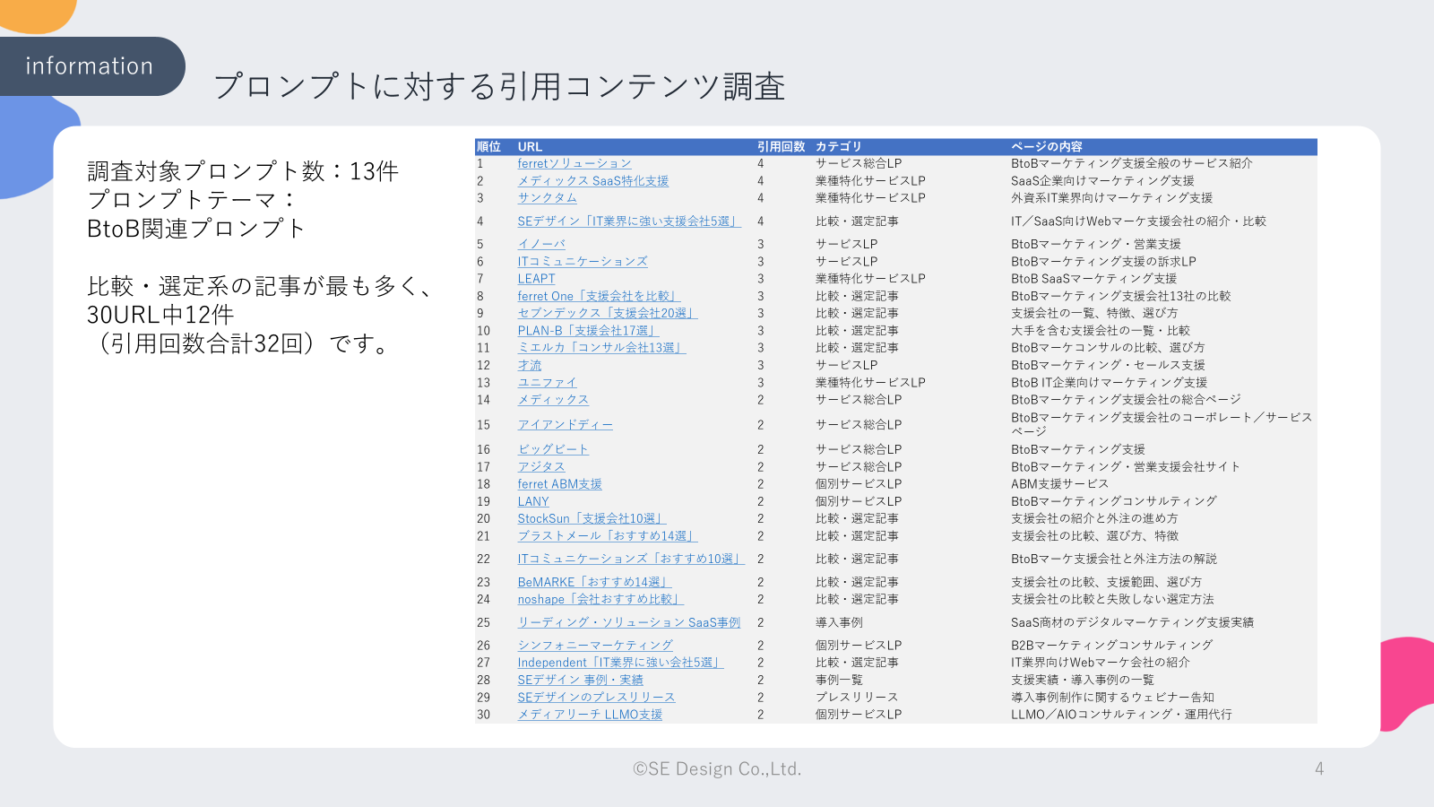
Task: Open the シンフォニーマーケティング link
Action: point(595,646)
